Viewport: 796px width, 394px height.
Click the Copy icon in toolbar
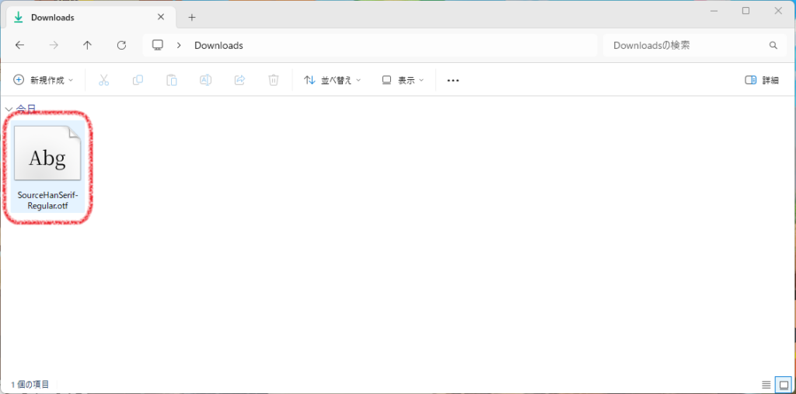click(138, 80)
